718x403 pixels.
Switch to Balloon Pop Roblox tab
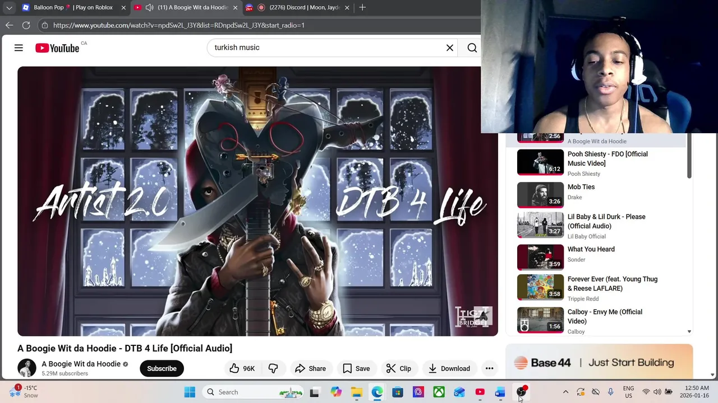coord(73,8)
